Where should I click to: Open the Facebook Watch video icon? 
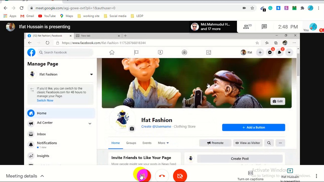coord(160,52)
